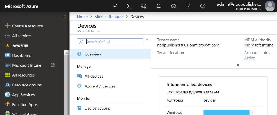Click the Resource groups cube icon

[x=8, y=85]
